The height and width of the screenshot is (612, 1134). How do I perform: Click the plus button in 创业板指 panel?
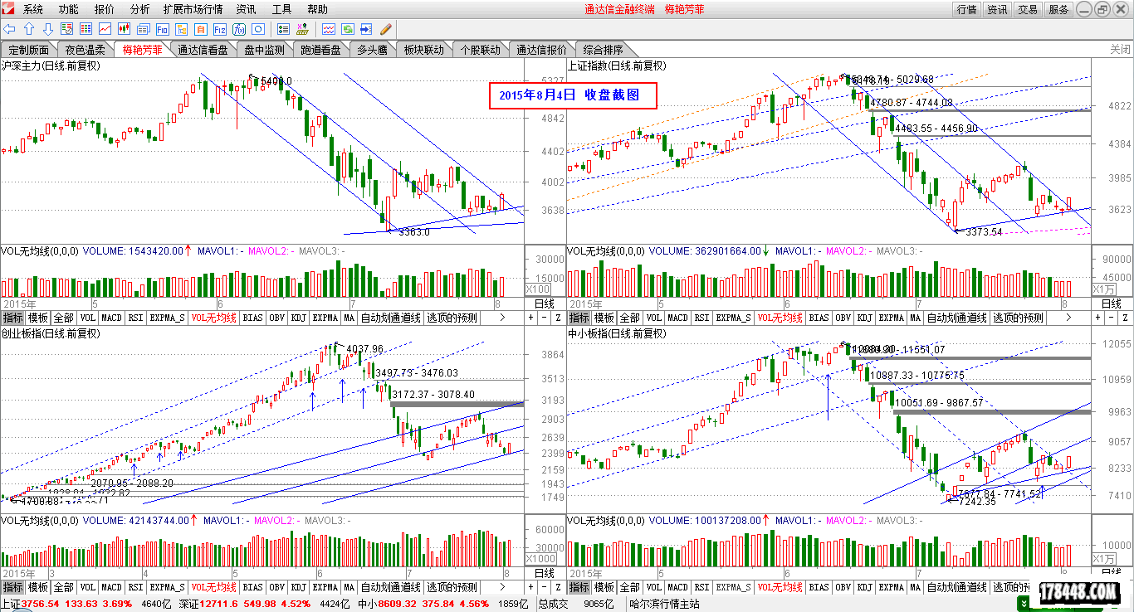coord(531,587)
